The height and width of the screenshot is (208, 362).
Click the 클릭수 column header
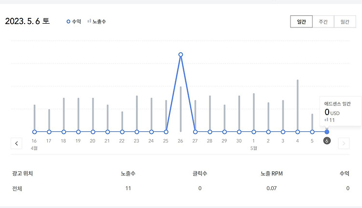coord(200,173)
